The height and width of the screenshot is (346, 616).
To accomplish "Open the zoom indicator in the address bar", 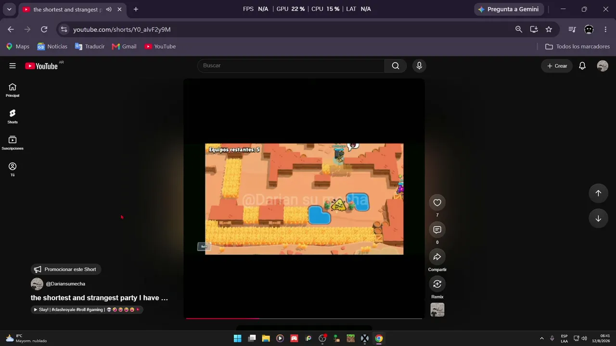I will click(519, 29).
